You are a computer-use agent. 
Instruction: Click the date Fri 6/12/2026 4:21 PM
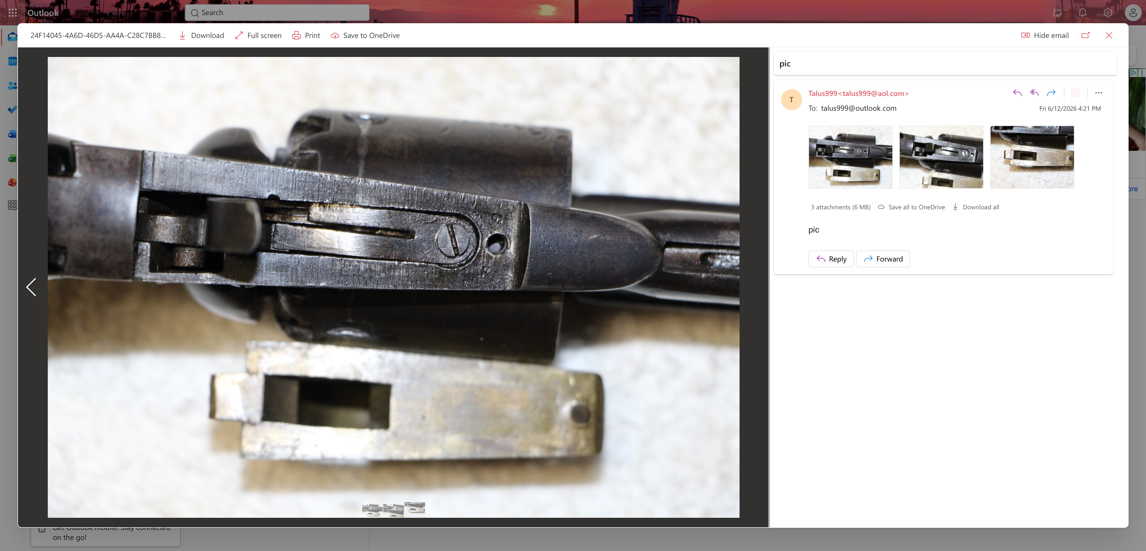tap(1070, 108)
